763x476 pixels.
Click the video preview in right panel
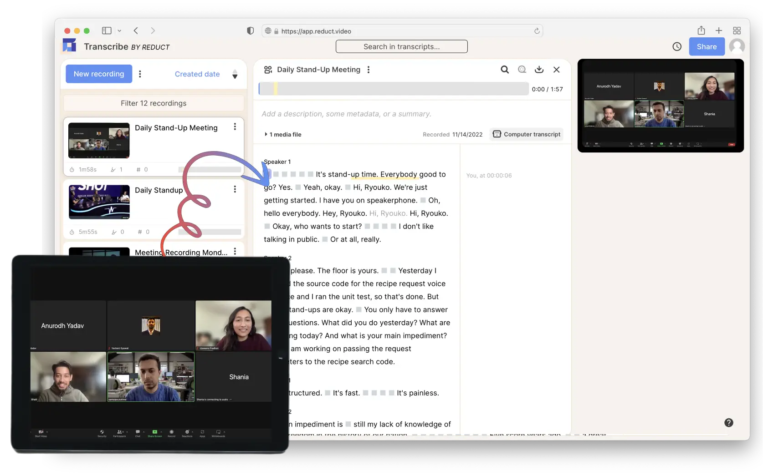pos(661,106)
